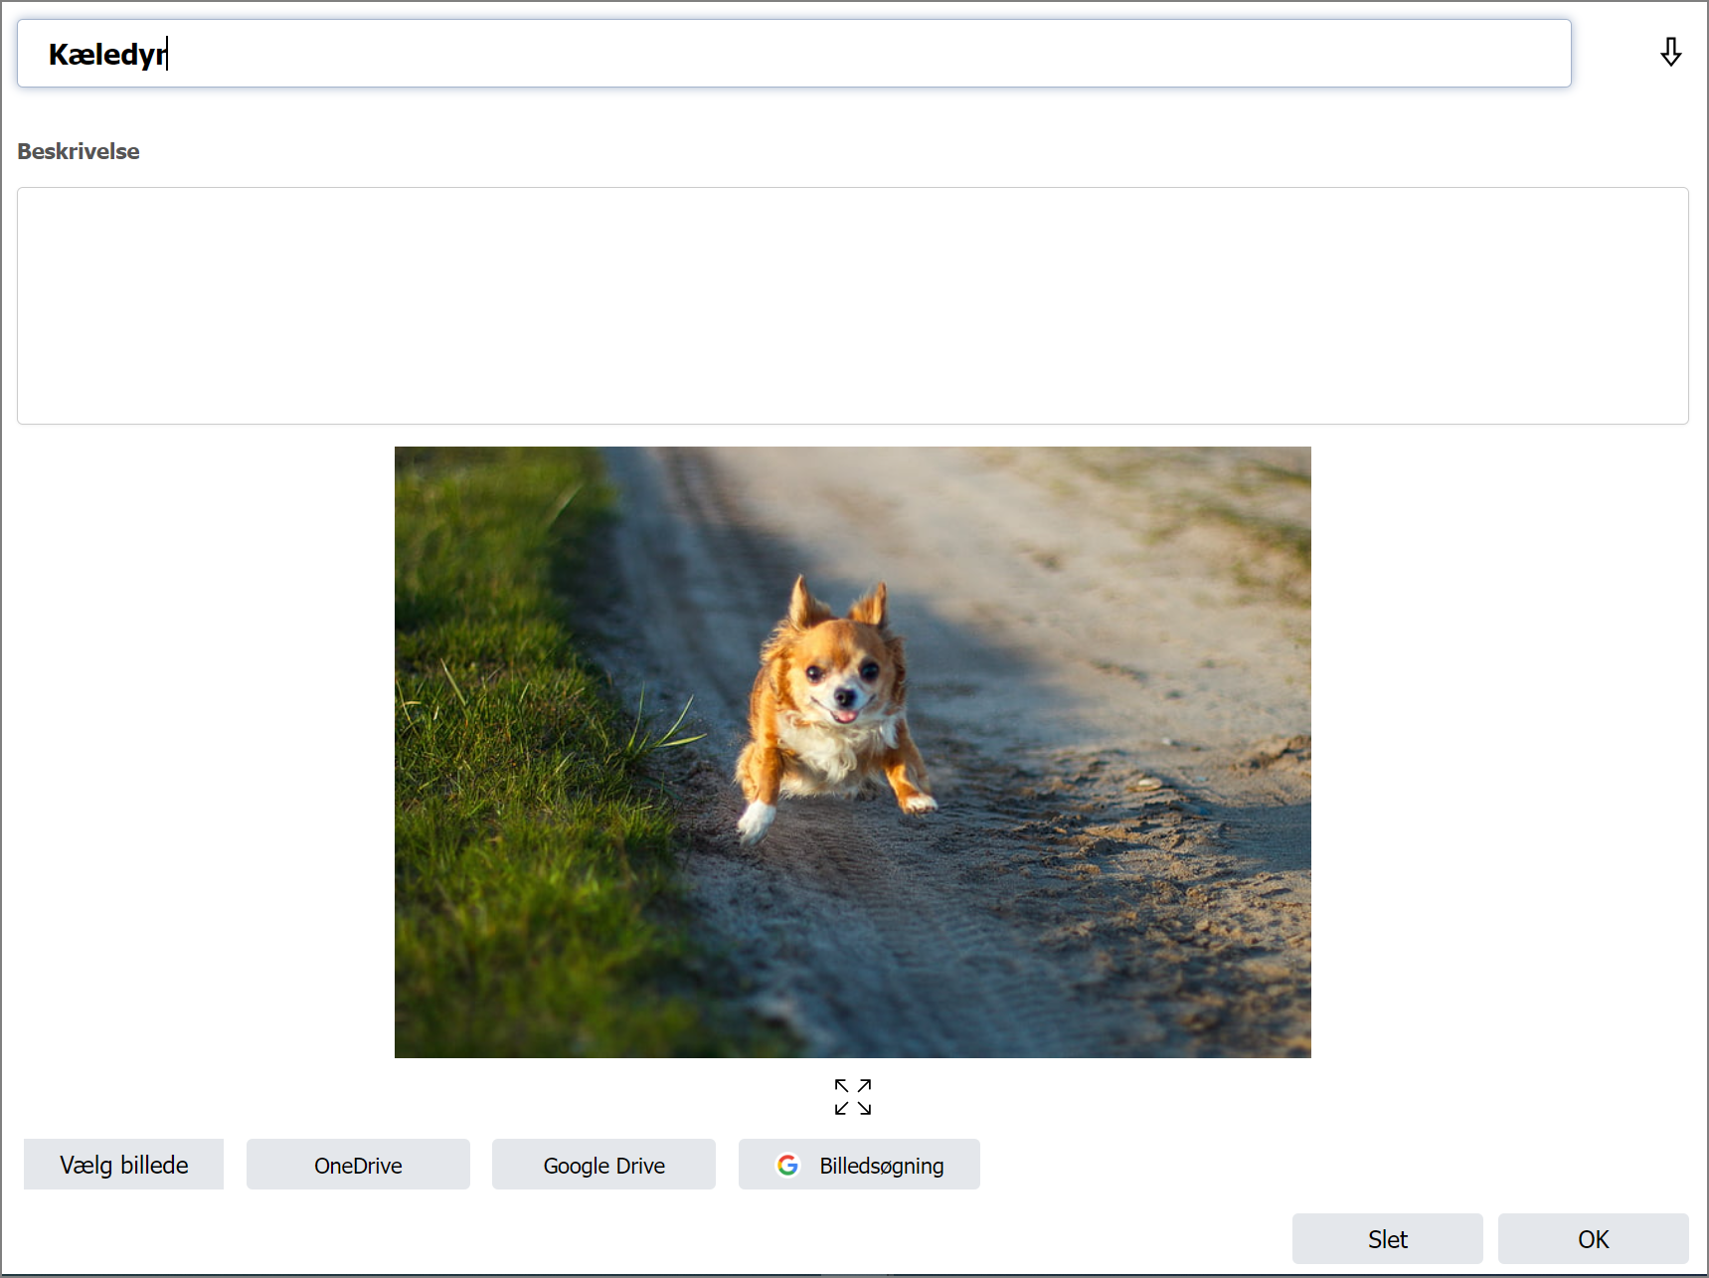Click the Vælg billede button
The width and height of the screenshot is (1709, 1278).
[123, 1165]
